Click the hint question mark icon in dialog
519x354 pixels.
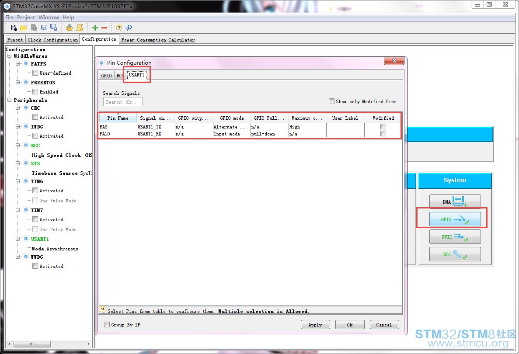click(103, 310)
